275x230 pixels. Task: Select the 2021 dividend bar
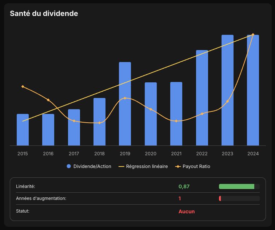176,114
